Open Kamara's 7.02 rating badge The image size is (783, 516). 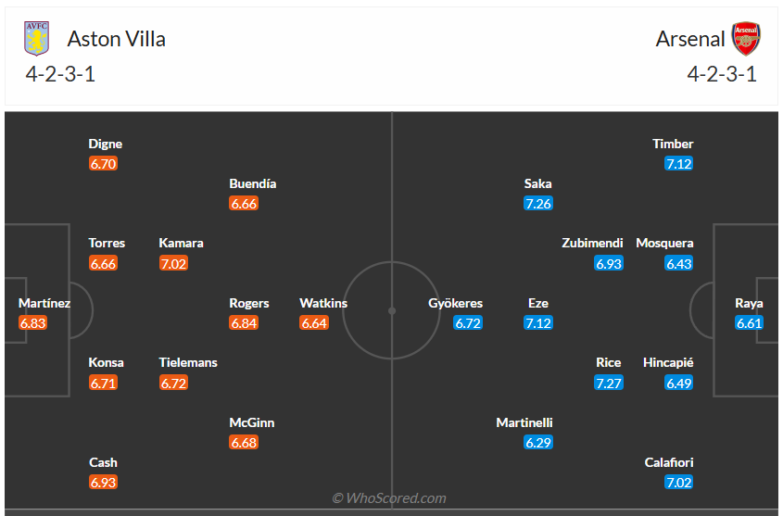[173, 263]
